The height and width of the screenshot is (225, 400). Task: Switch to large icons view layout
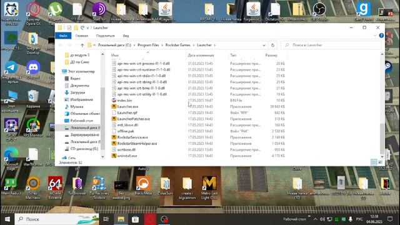[381, 162]
